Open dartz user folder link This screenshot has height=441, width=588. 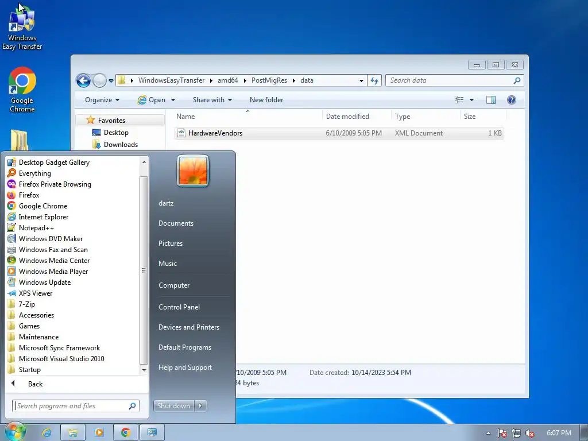pyautogui.click(x=166, y=203)
